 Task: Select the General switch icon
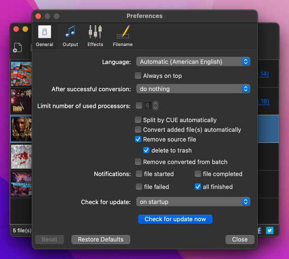tap(45, 32)
